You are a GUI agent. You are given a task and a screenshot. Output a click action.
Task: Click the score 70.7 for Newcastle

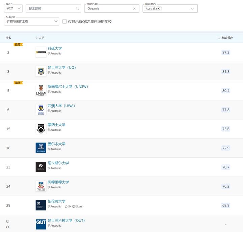click(226, 167)
